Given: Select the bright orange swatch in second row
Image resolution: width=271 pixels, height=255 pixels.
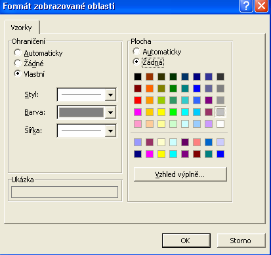Looking at the screenshot, I should pos(150,88).
